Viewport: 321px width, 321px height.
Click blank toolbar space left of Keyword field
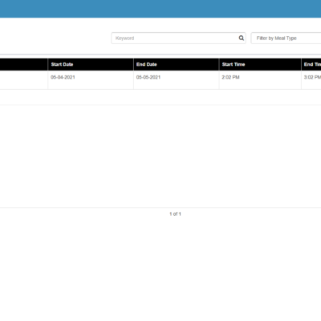[55, 38]
